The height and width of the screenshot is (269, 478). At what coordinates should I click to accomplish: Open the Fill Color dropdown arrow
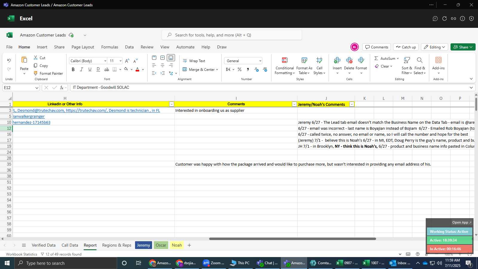(131, 70)
